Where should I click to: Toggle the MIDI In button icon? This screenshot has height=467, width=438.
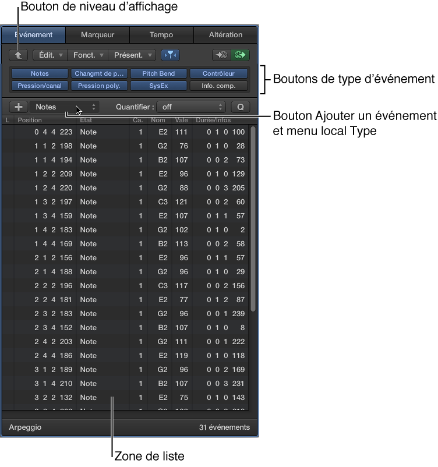click(221, 55)
